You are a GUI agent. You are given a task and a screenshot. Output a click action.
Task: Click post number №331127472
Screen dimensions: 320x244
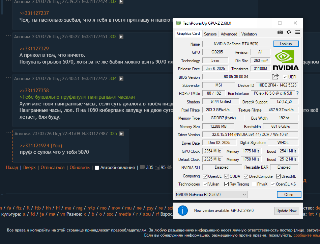pyautogui.click(x=94, y=79)
